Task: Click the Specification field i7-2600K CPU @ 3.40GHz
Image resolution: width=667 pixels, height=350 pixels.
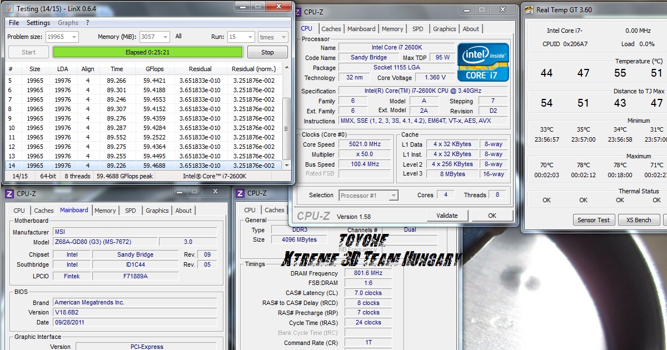Action: 423,91
